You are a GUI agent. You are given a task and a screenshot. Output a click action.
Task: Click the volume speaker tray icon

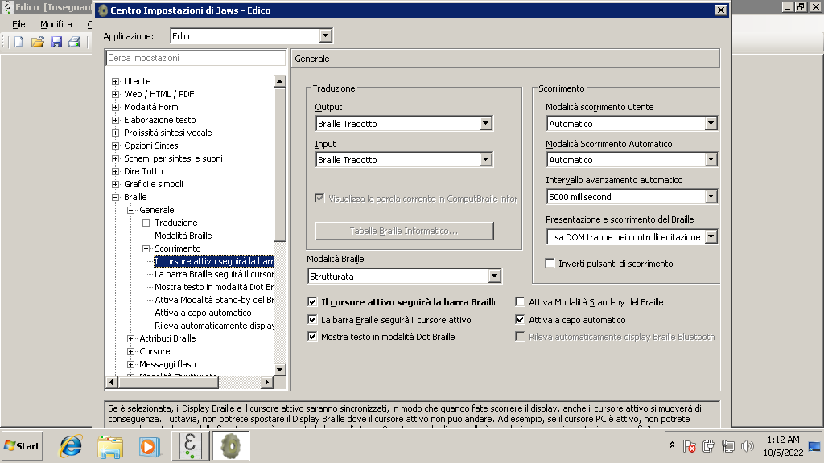pyautogui.click(x=747, y=446)
